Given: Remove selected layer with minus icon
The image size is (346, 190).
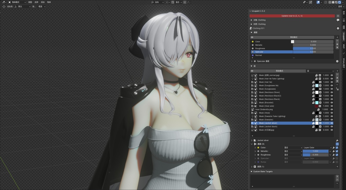Looking at the screenshot, I should pyautogui.click(x=337, y=75).
